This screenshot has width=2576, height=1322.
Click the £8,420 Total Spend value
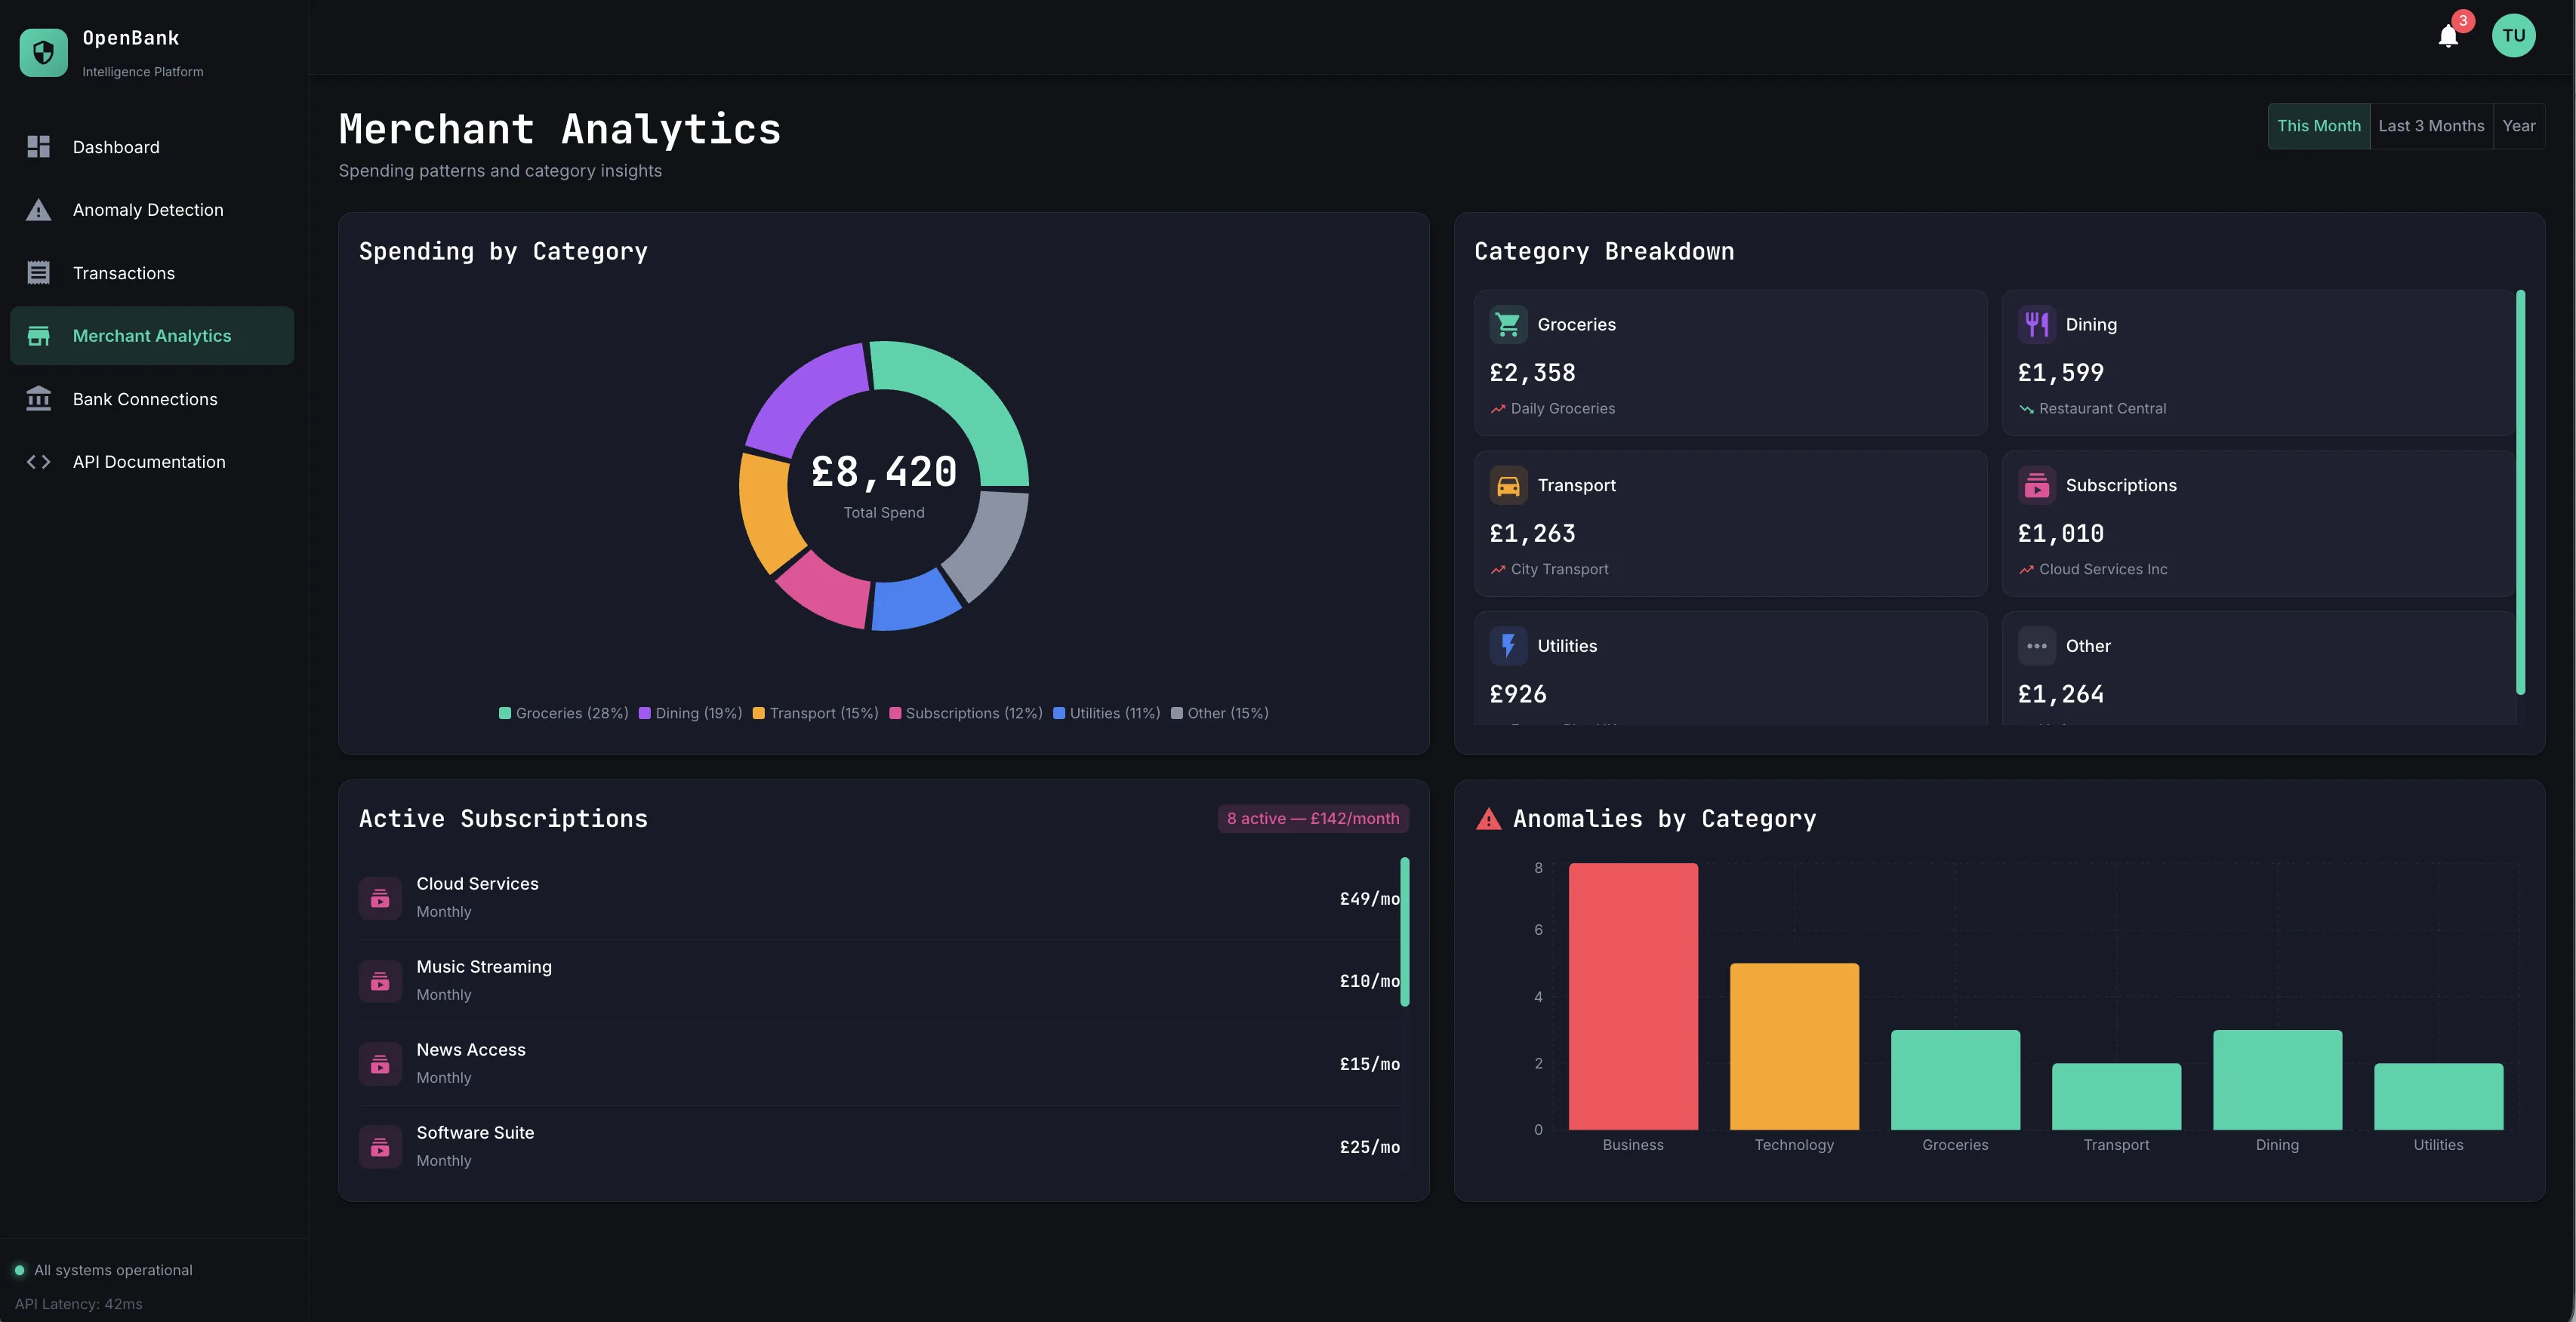tap(884, 472)
